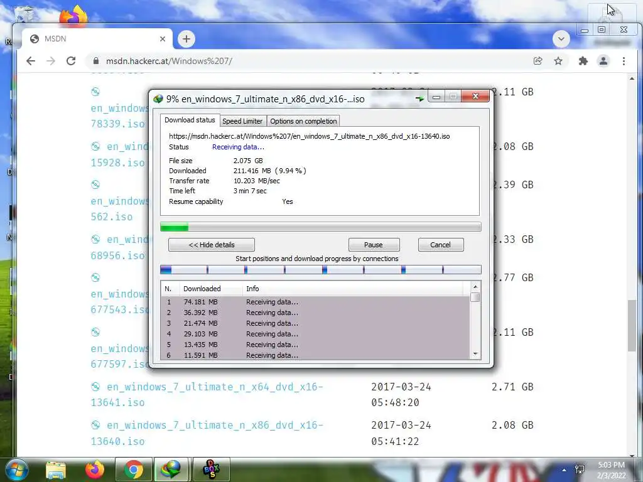Go back with Chrome's back arrow

coord(31,61)
